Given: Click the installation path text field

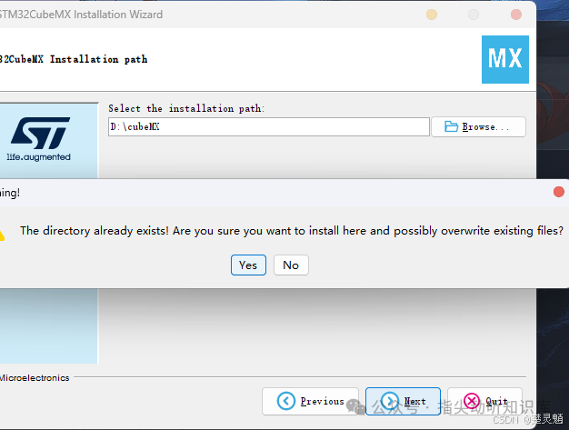Looking at the screenshot, I should [x=268, y=126].
